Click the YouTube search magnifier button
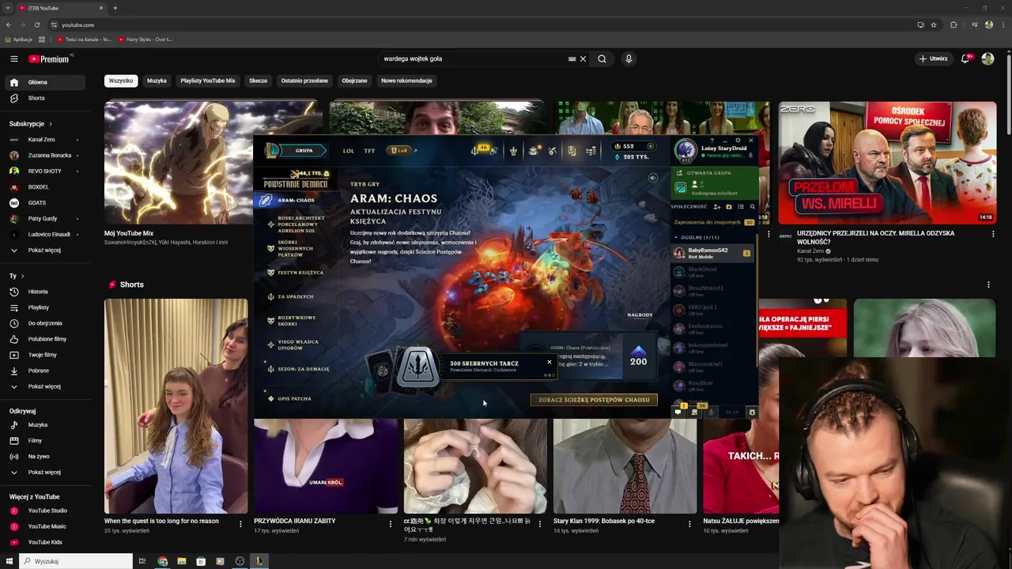This screenshot has width=1012, height=569. tap(602, 58)
